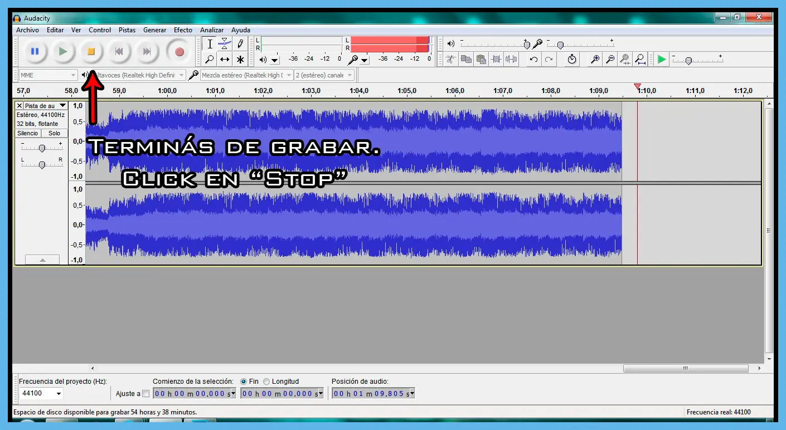The image size is (786, 430).
Task: Click the red Record button
Action: (x=179, y=52)
